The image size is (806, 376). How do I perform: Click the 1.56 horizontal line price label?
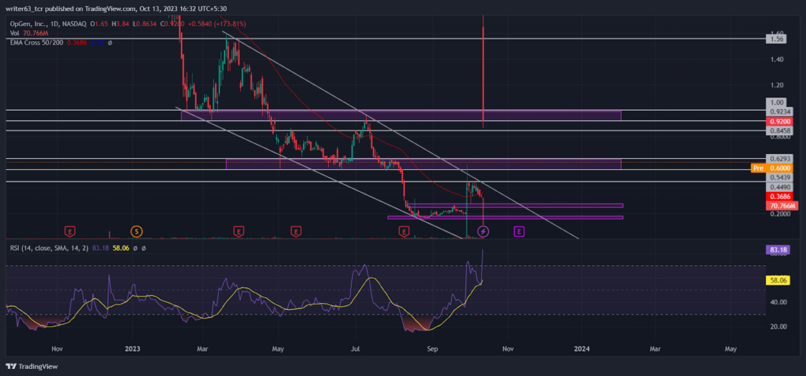(777, 39)
